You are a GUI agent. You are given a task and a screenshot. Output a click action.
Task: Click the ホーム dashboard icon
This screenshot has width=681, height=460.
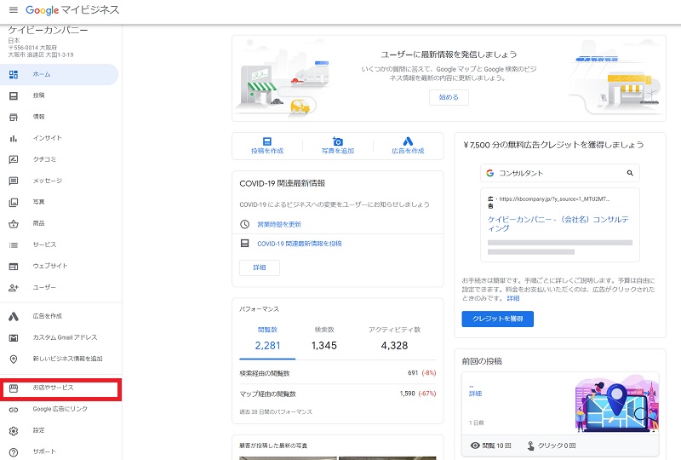14,74
